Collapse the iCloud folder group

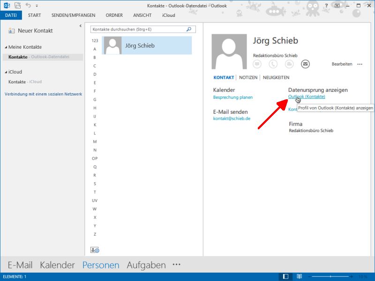point(6,72)
